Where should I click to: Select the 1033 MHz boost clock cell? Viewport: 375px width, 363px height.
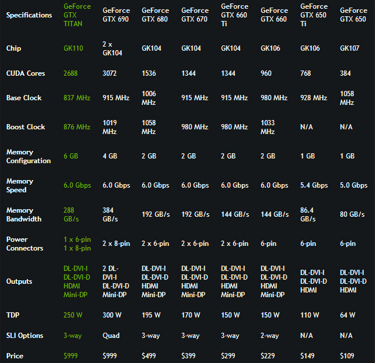click(x=268, y=127)
